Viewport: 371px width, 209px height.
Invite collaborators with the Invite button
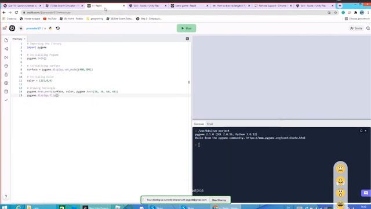point(356,28)
